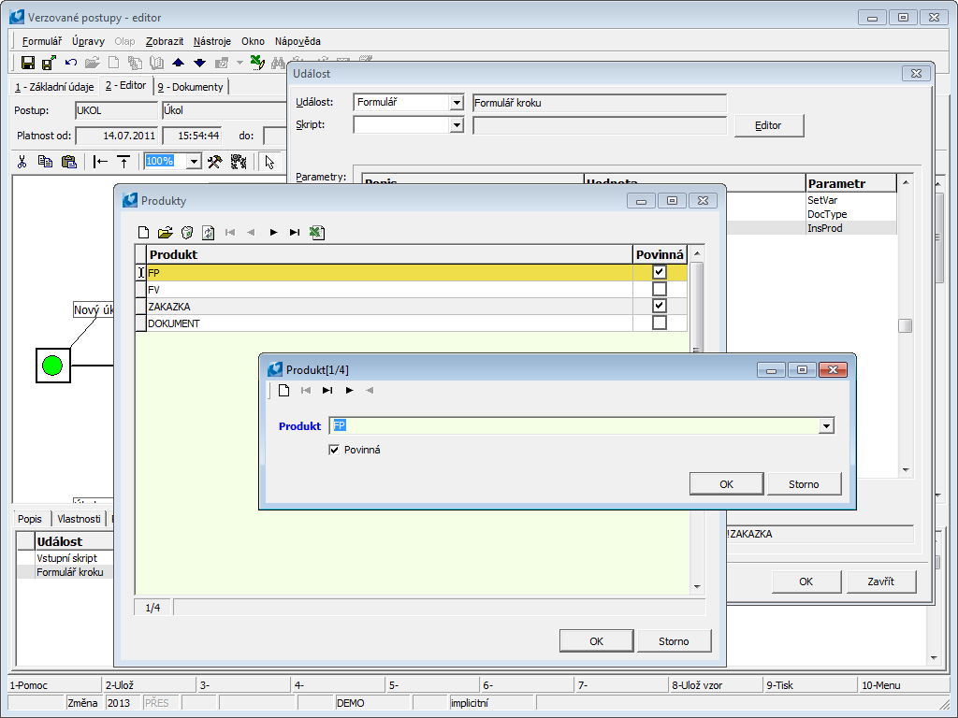Click the binoculars search icon
The height and width of the screenshot is (718, 958).
point(279,63)
